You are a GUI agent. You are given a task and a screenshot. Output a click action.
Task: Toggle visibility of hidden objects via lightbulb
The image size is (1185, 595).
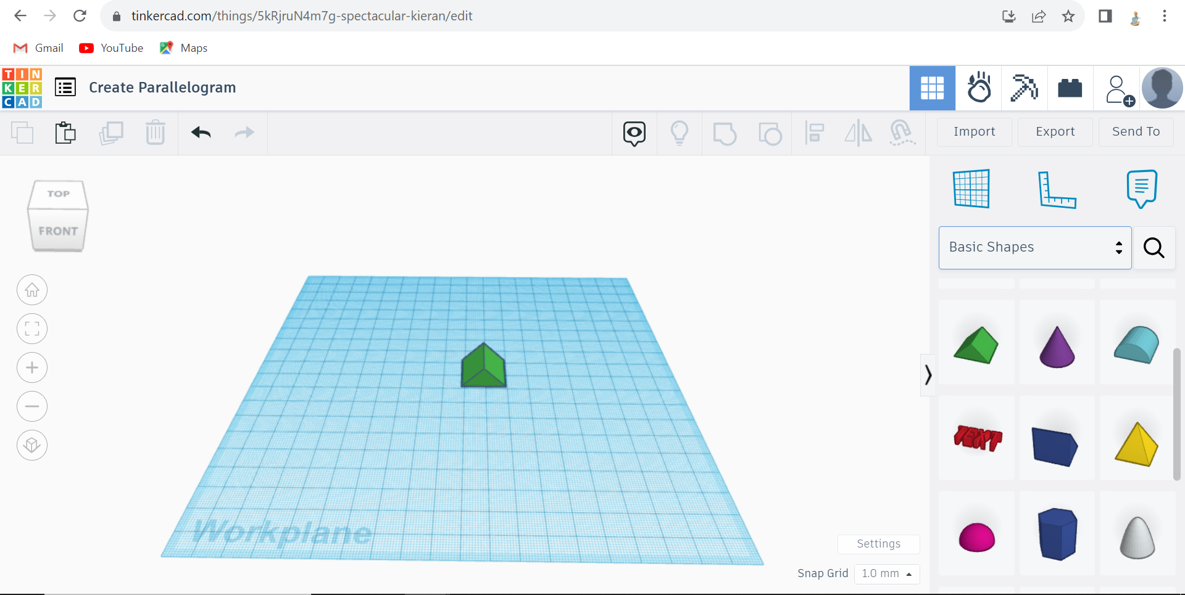680,133
